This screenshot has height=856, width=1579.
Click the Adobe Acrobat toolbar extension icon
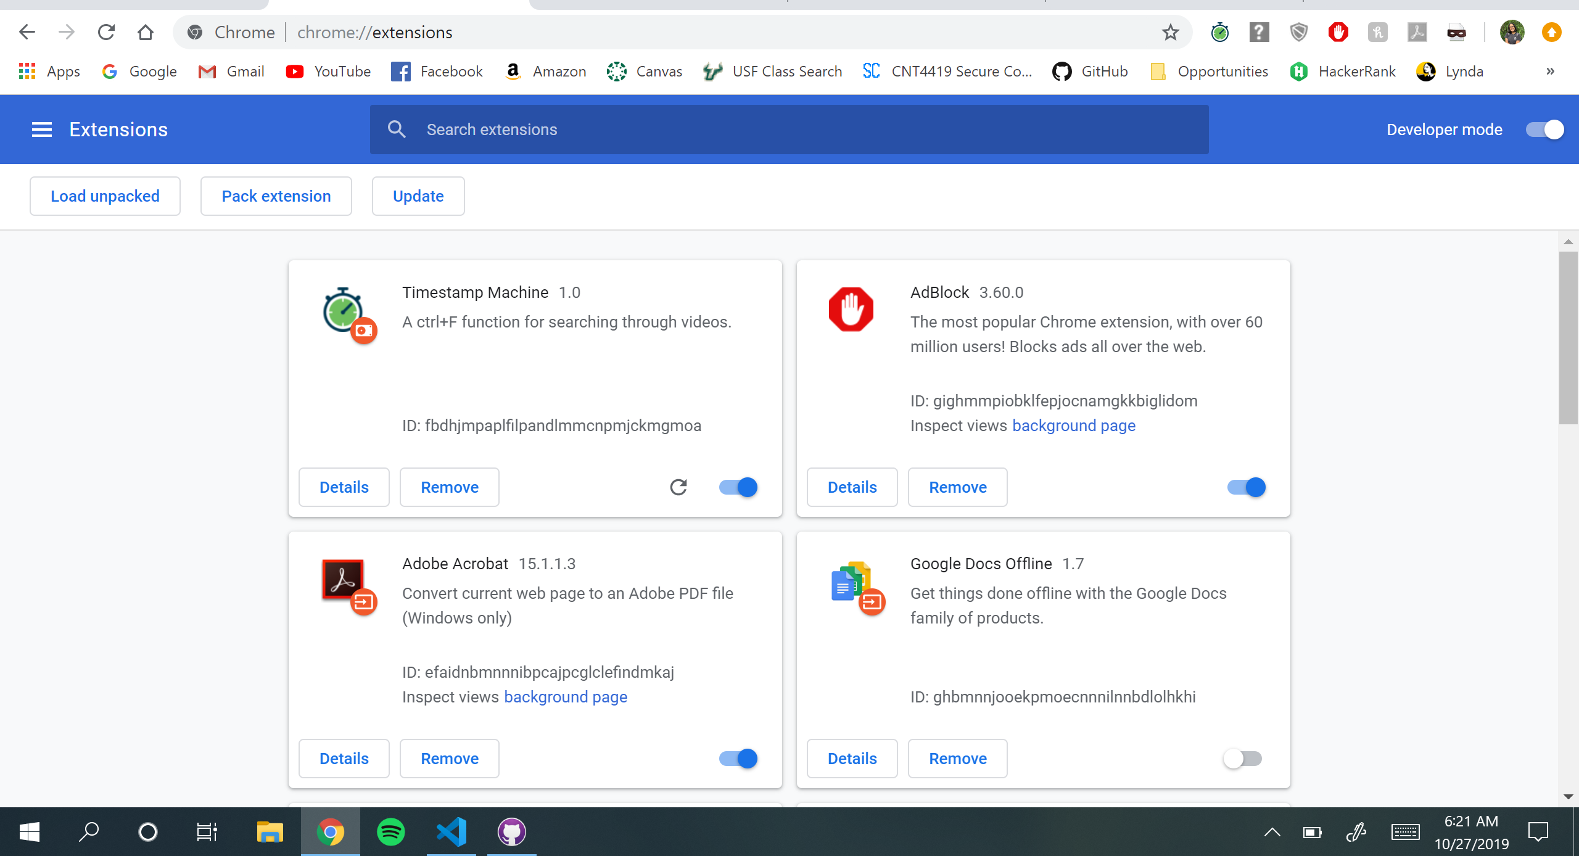coord(1417,32)
